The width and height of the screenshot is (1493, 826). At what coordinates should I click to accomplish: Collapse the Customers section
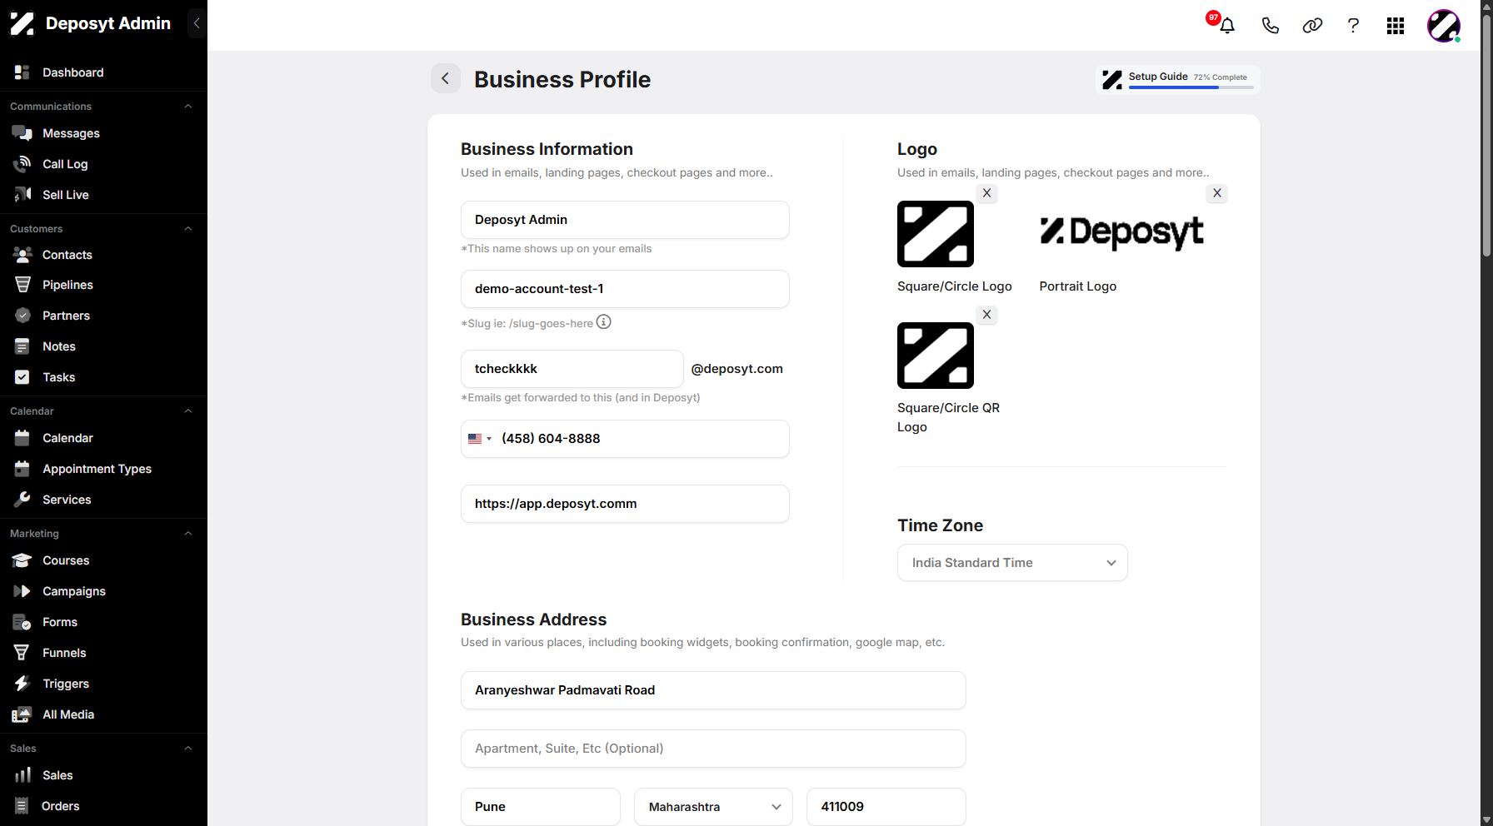[x=188, y=229]
